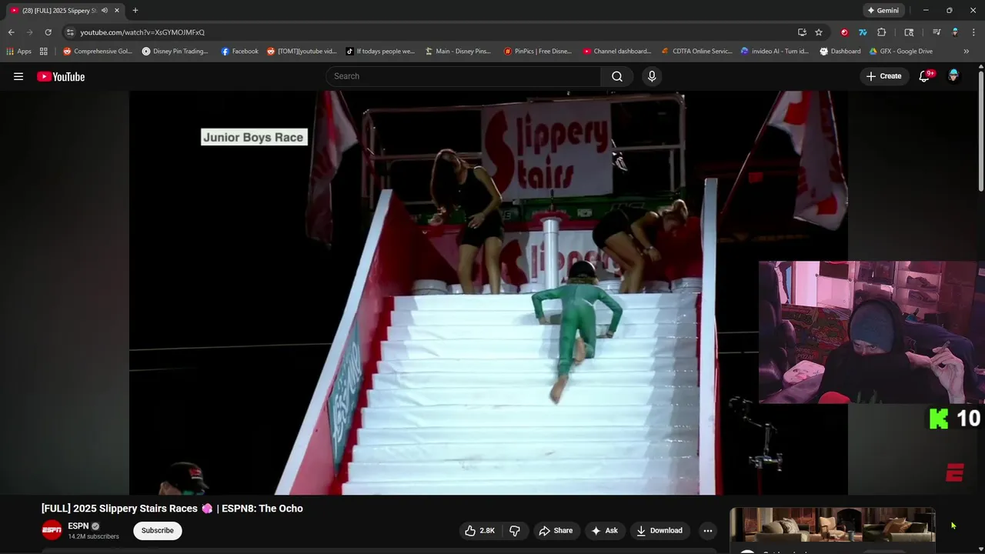The height and width of the screenshot is (554, 985).
Task: Click the Ask button
Action: pos(604,530)
